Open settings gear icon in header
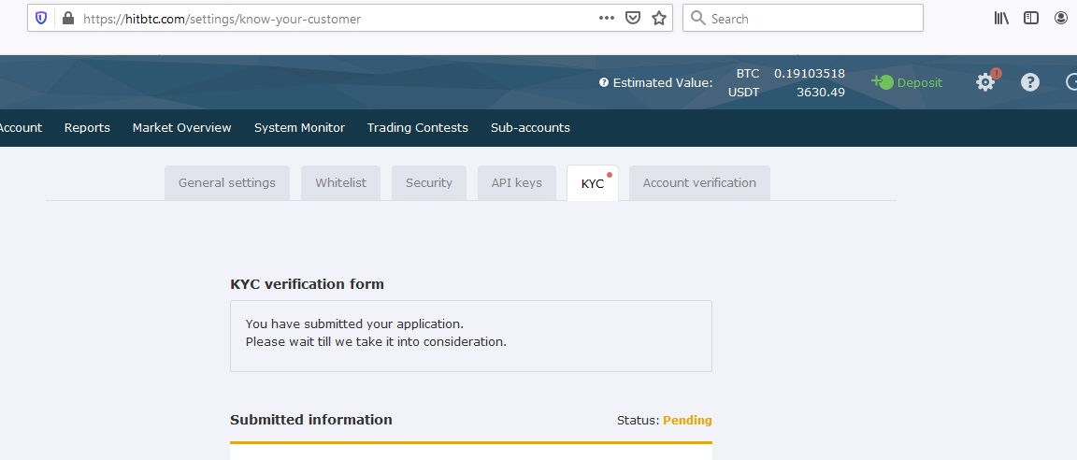This screenshot has height=460, width=1077. click(x=985, y=82)
